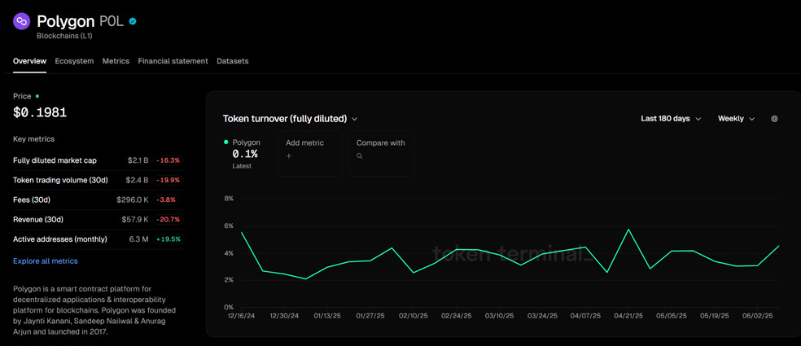The height and width of the screenshot is (346, 801).
Task: Open the Datasets tab
Action: pyautogui.click(x=233, y=61)
